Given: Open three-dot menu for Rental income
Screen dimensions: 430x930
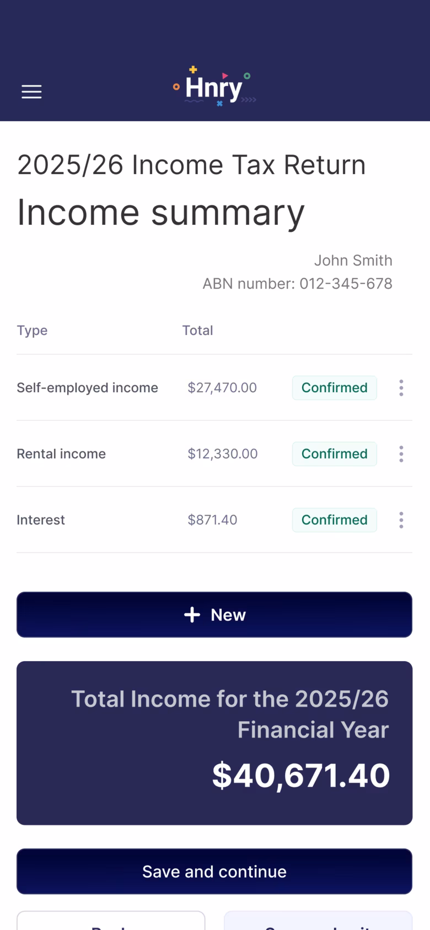Looking at the screenshot, I should [401, 454].
